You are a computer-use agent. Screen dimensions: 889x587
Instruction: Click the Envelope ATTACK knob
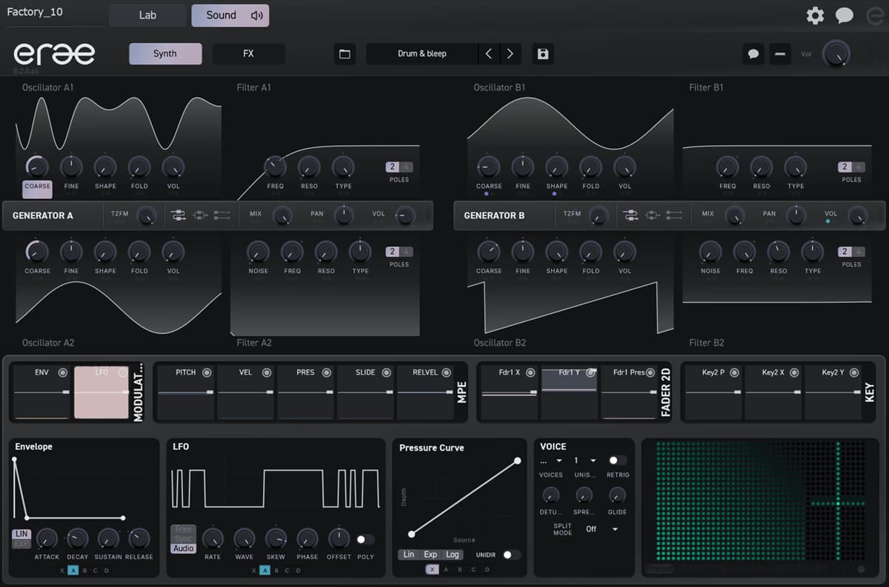tap(47, 539)
